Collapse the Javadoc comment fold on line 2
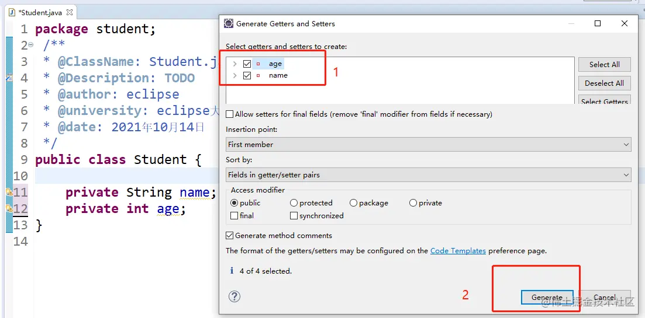 click(30, 45)
